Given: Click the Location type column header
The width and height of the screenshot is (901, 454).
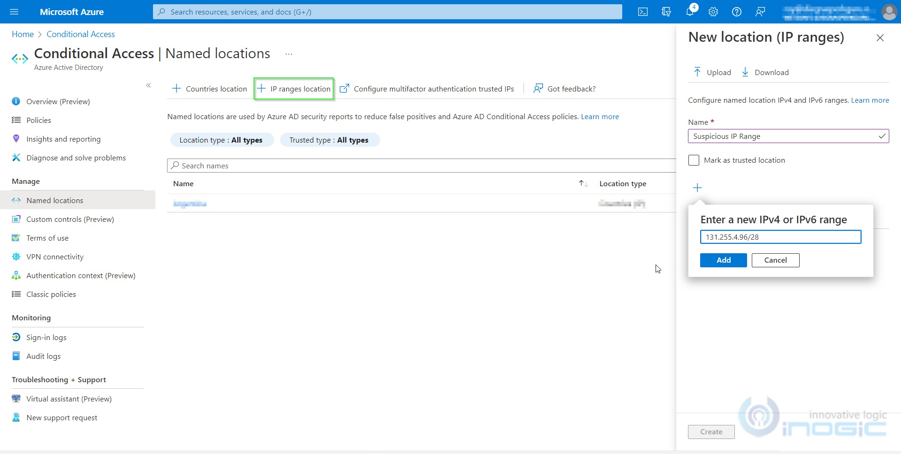Looking at the screenshot, I should click(x=623, y=184).
